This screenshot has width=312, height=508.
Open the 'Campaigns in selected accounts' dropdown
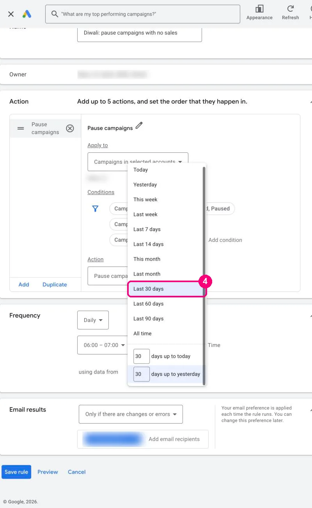click(138, 162)
